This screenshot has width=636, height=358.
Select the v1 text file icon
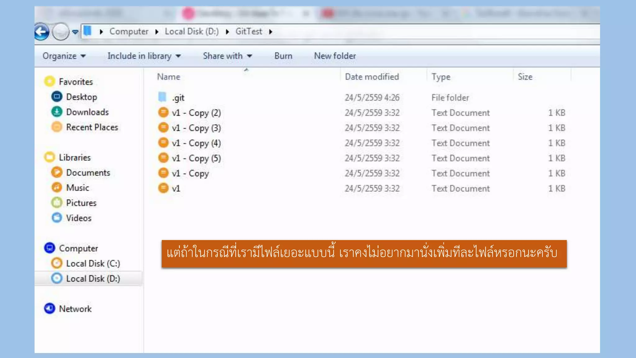click(x=163, y=188)
